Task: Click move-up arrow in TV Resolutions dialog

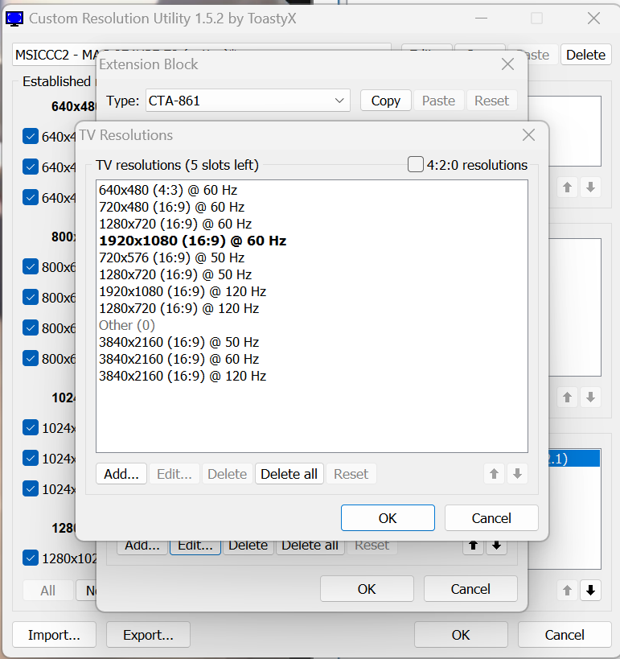Action: pyautogui.click(x=495, y=474)
